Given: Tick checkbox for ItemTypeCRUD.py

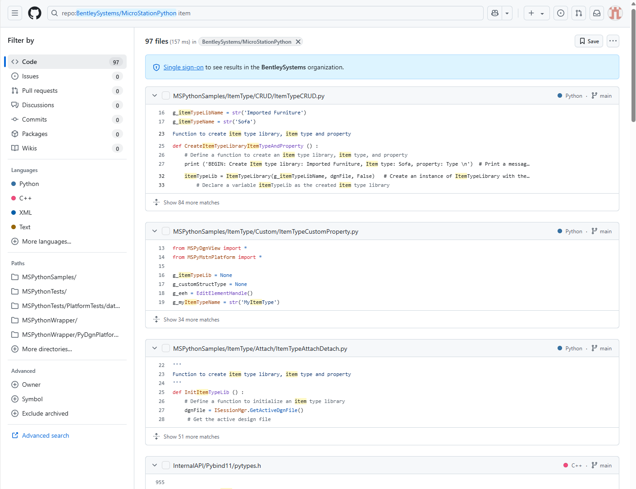Looking at the screenshot, I should 166,95.
